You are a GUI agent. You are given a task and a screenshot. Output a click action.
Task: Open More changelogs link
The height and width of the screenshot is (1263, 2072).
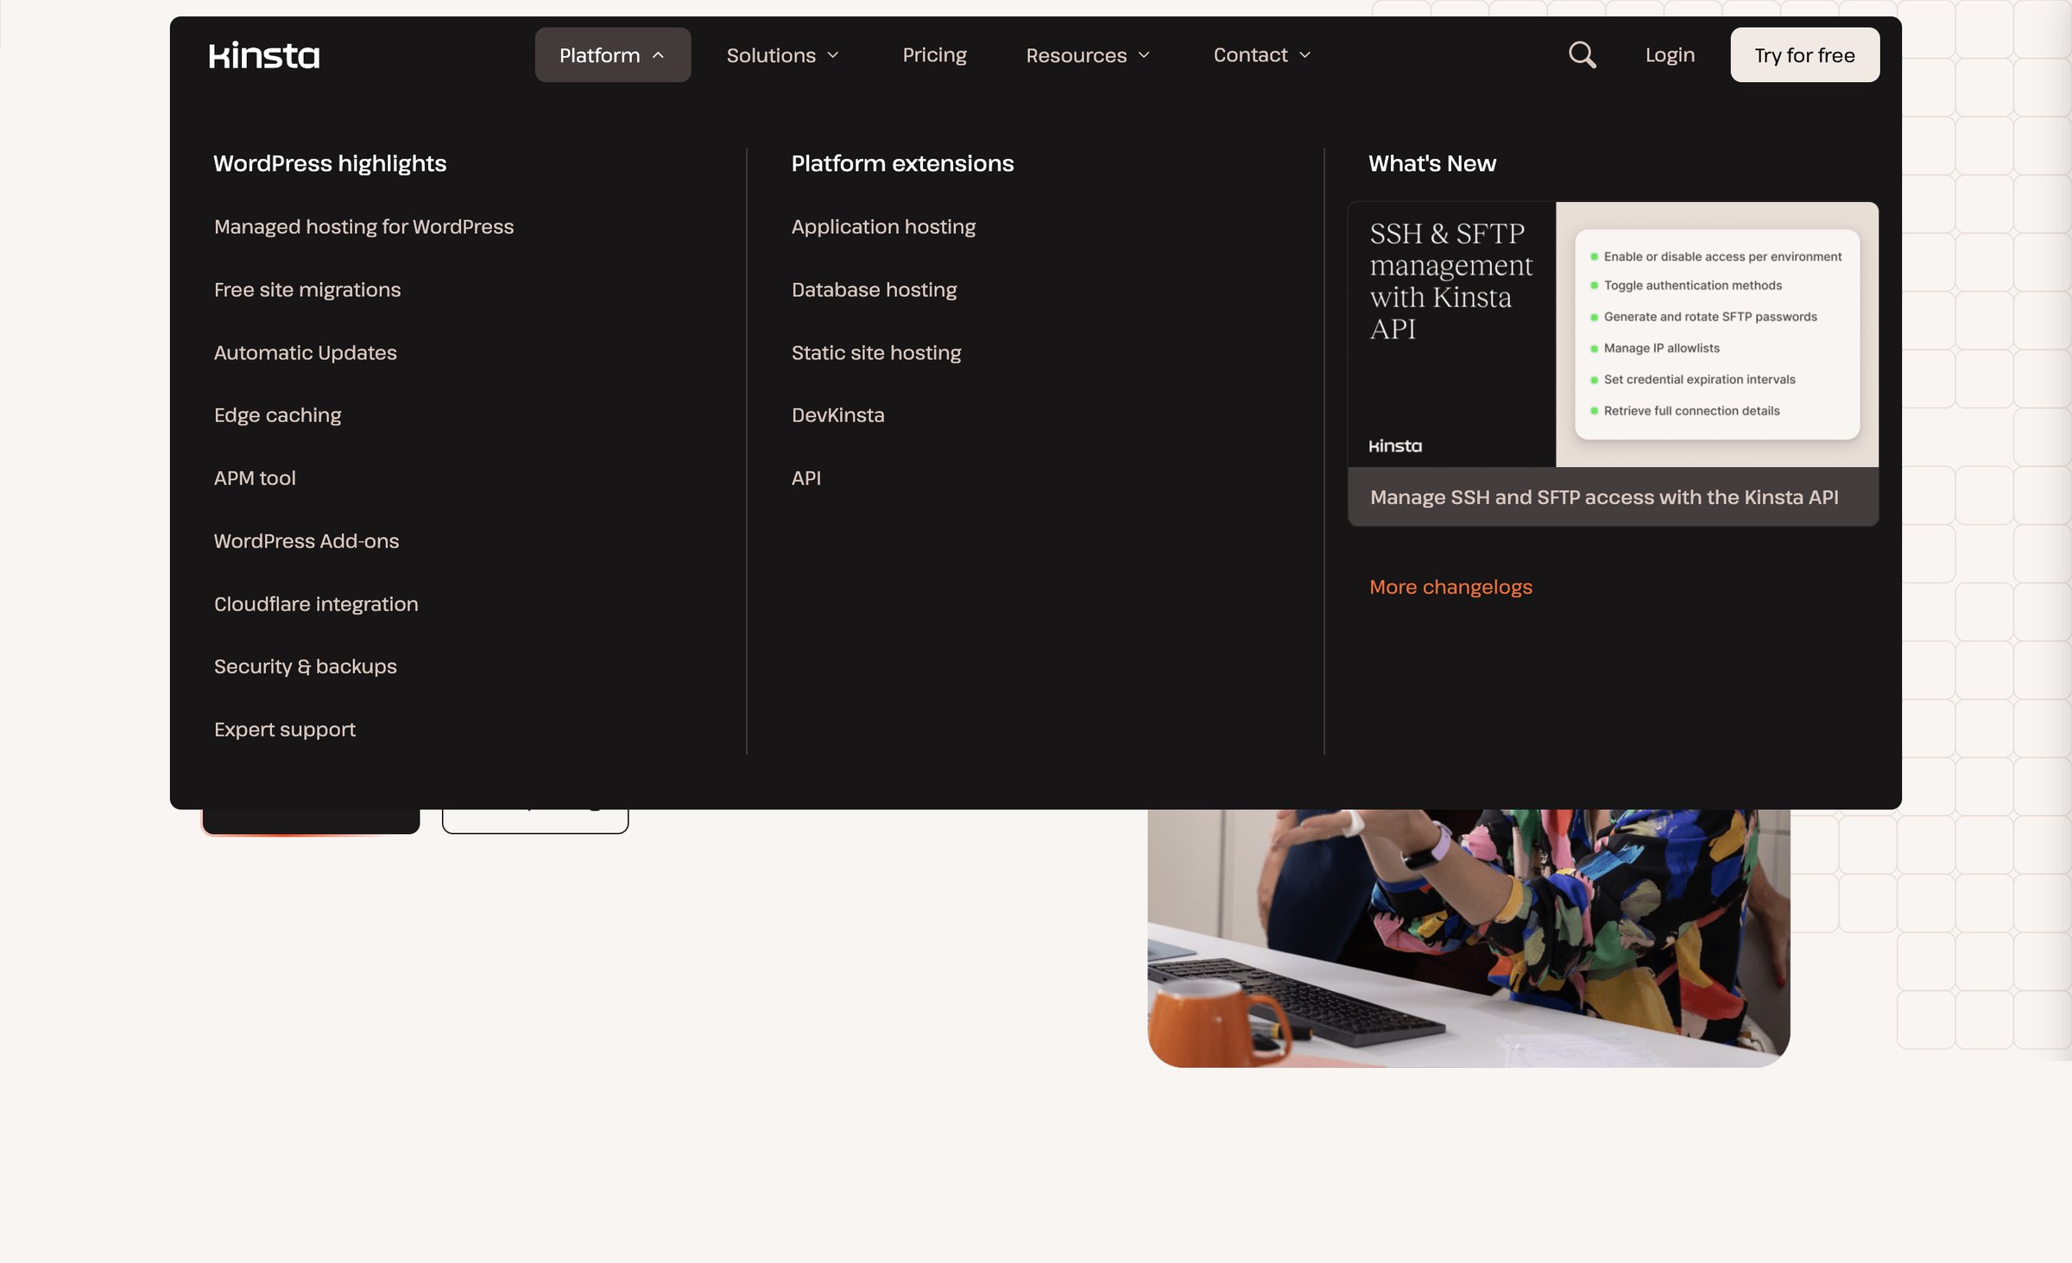click(1450, 587)
